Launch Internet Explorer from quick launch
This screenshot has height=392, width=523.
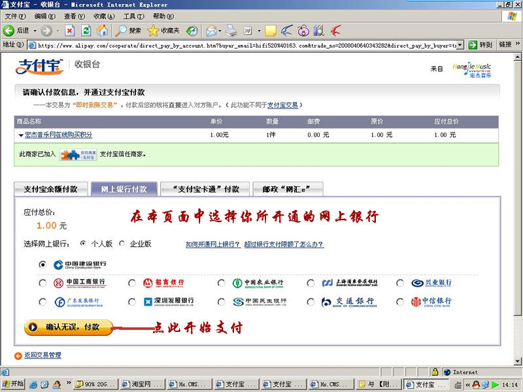click(33, 384)
